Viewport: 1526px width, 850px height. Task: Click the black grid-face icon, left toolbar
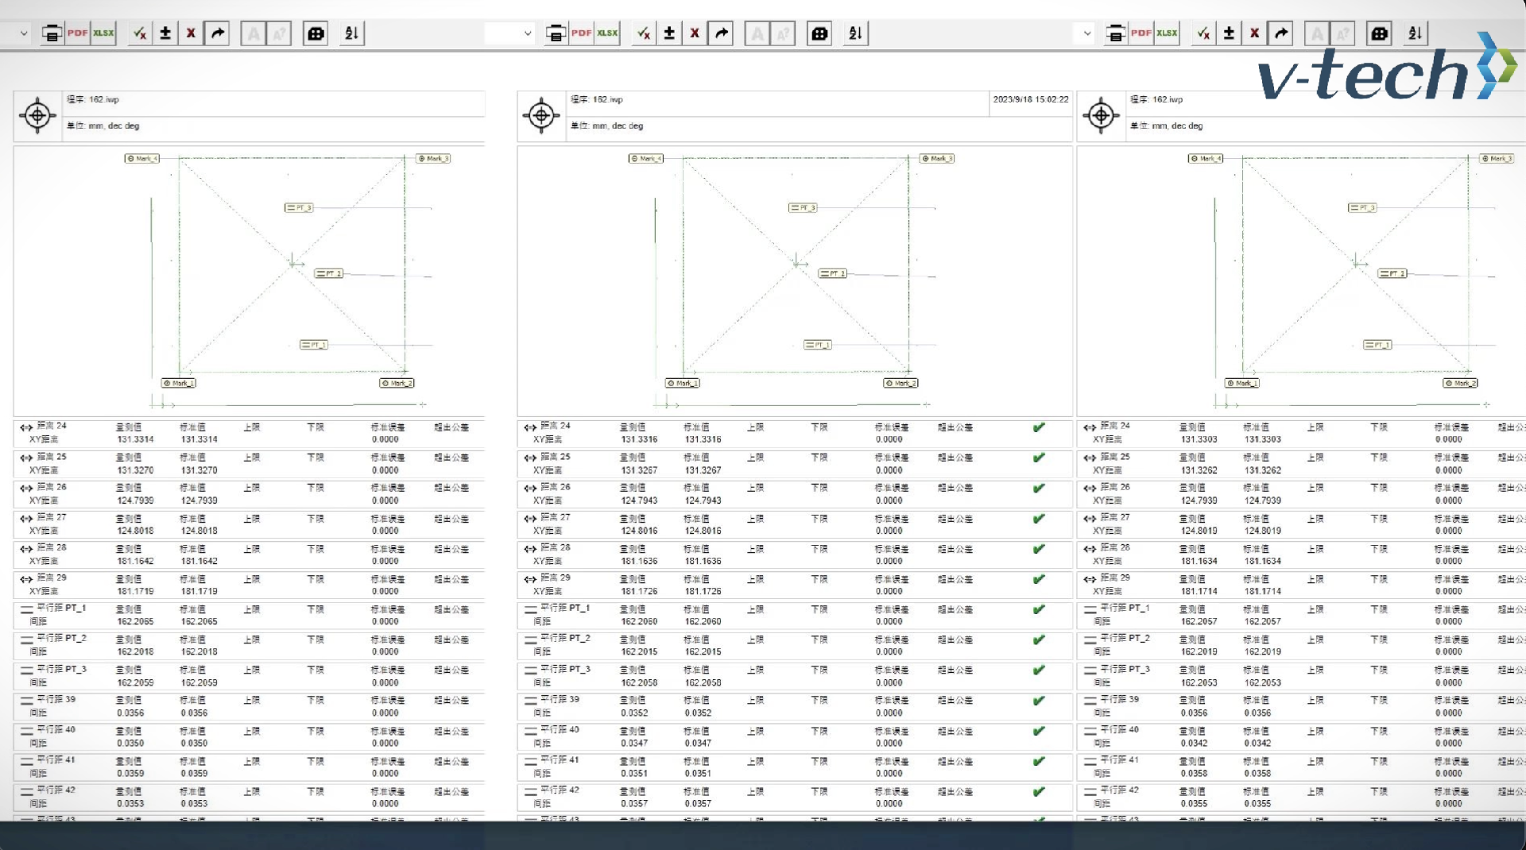[316, 33]
